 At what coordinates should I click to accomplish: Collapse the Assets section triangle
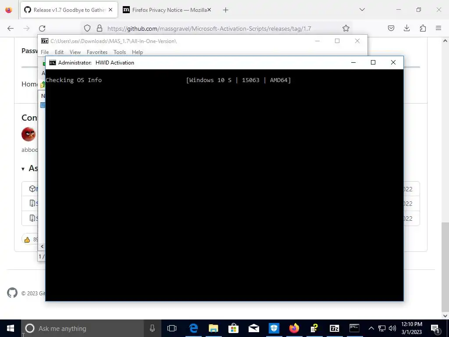point(23,169)
